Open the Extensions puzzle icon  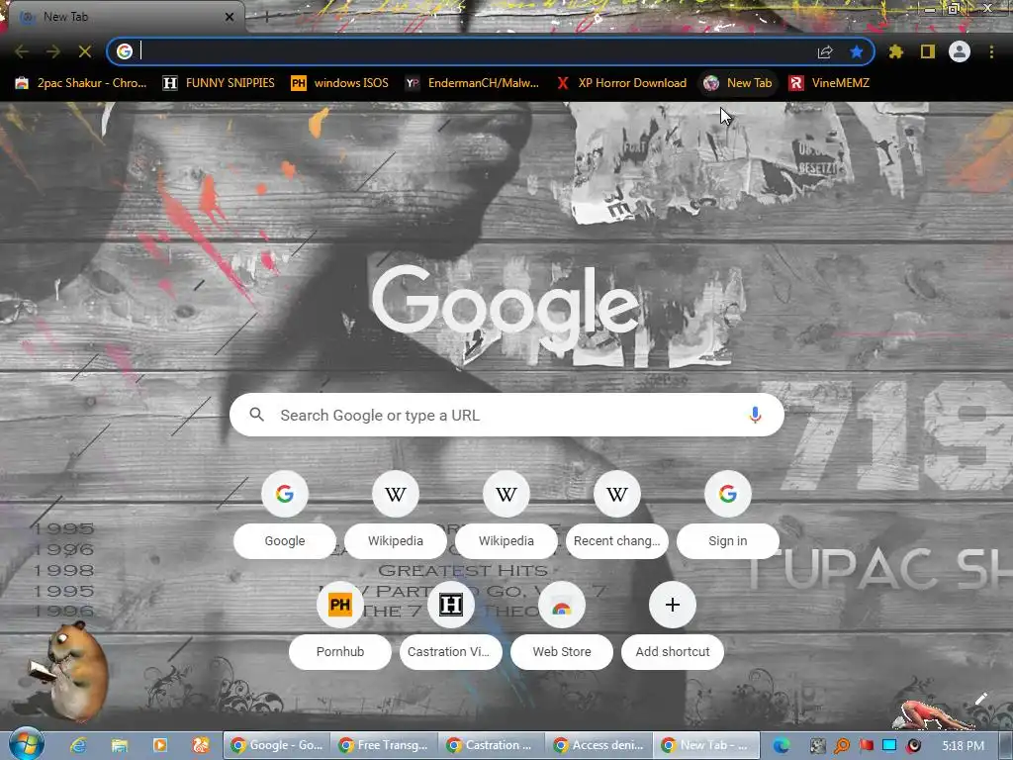click(896, 51)
